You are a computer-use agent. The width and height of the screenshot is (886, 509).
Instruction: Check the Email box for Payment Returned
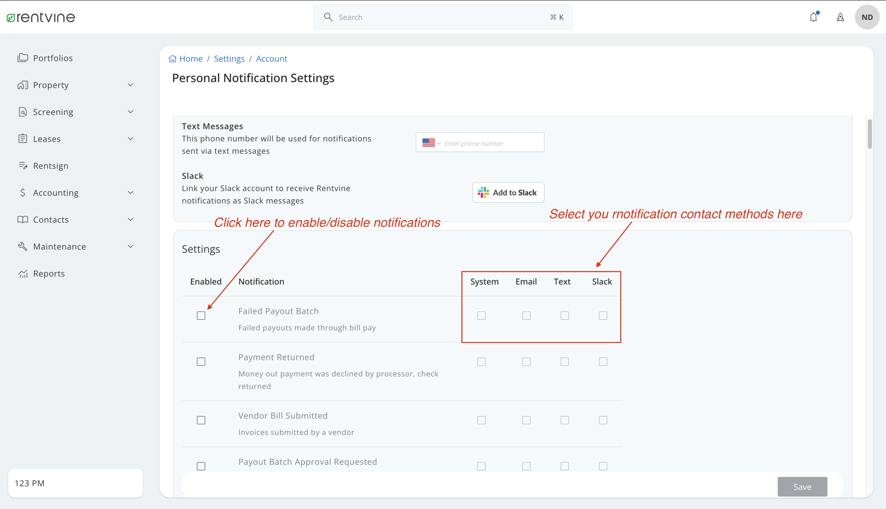(526, 362)
